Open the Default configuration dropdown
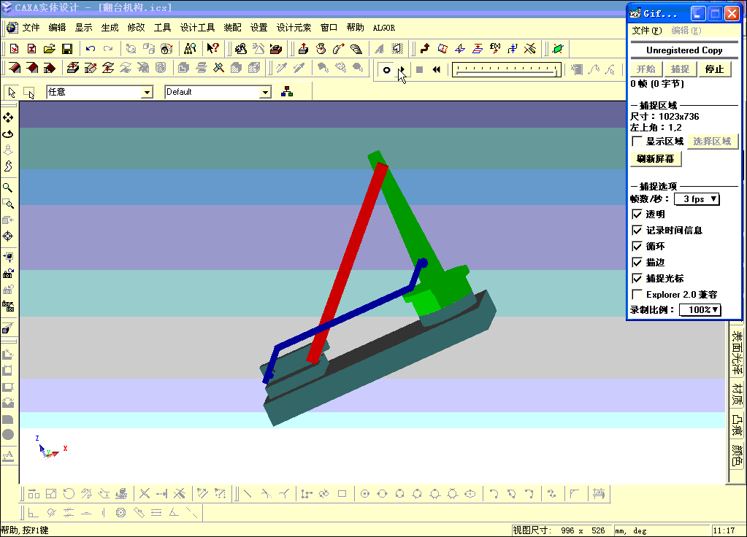This screenshot has width=747, height=537. pyautogui.click(x=265, y=93)
